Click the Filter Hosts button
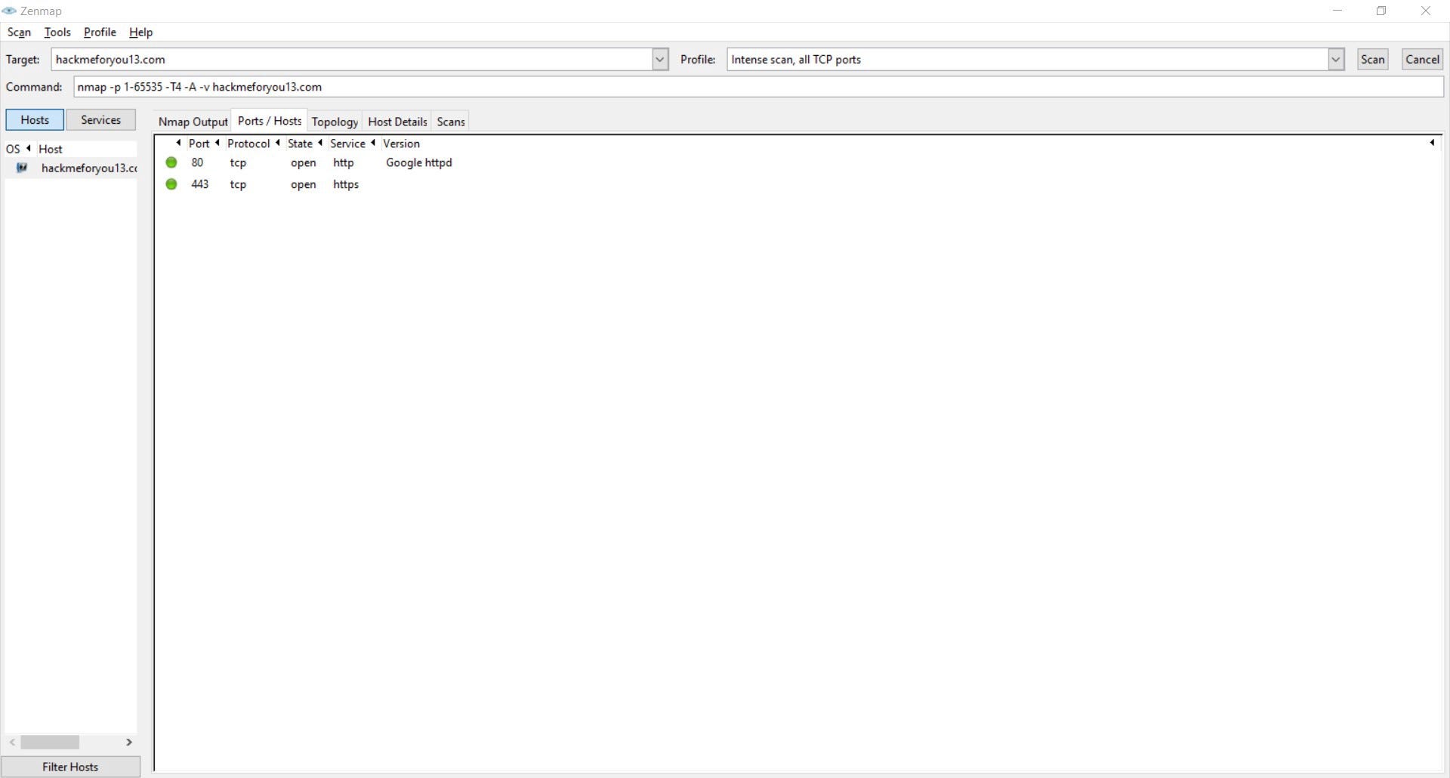The height and width of the screenshot is (778, 1450). [x=70, y=767]
